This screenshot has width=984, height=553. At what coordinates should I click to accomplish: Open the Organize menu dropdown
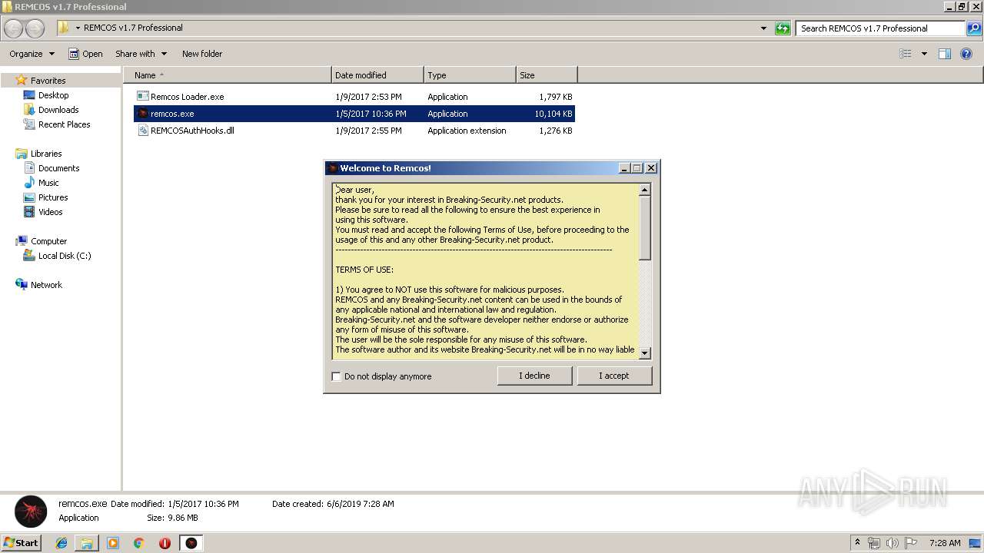(x=32, y=54)
